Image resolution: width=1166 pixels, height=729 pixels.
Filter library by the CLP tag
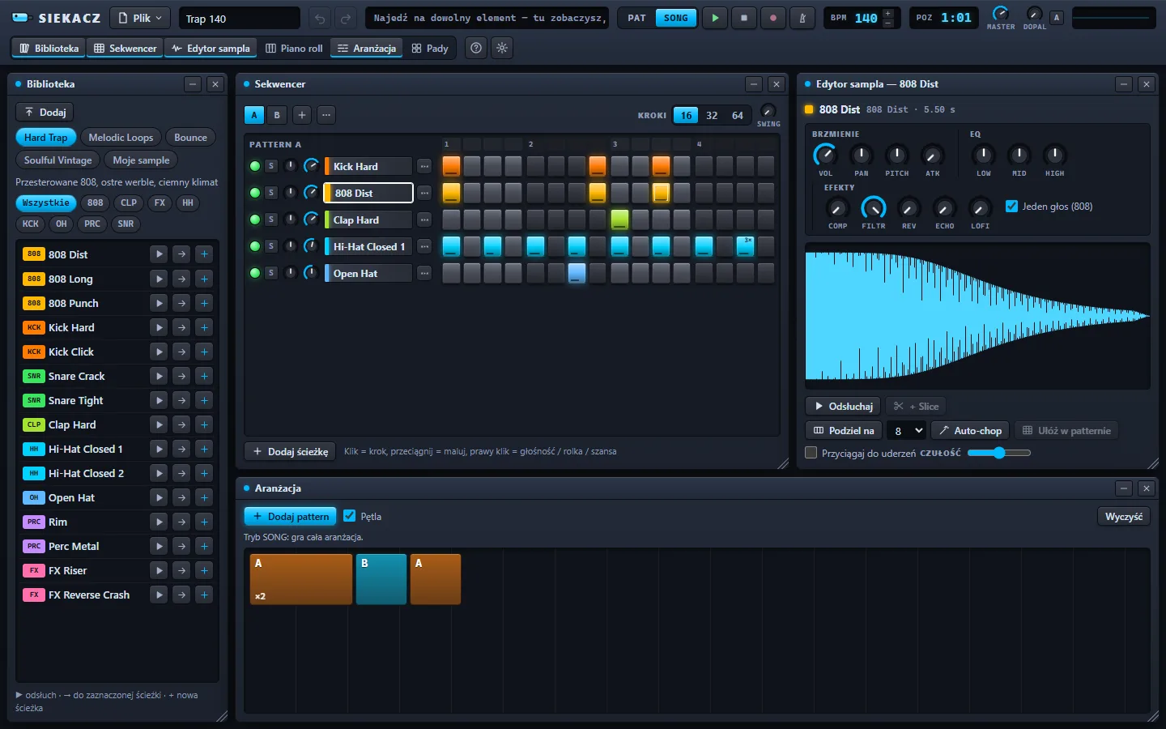tap(129, 202)
